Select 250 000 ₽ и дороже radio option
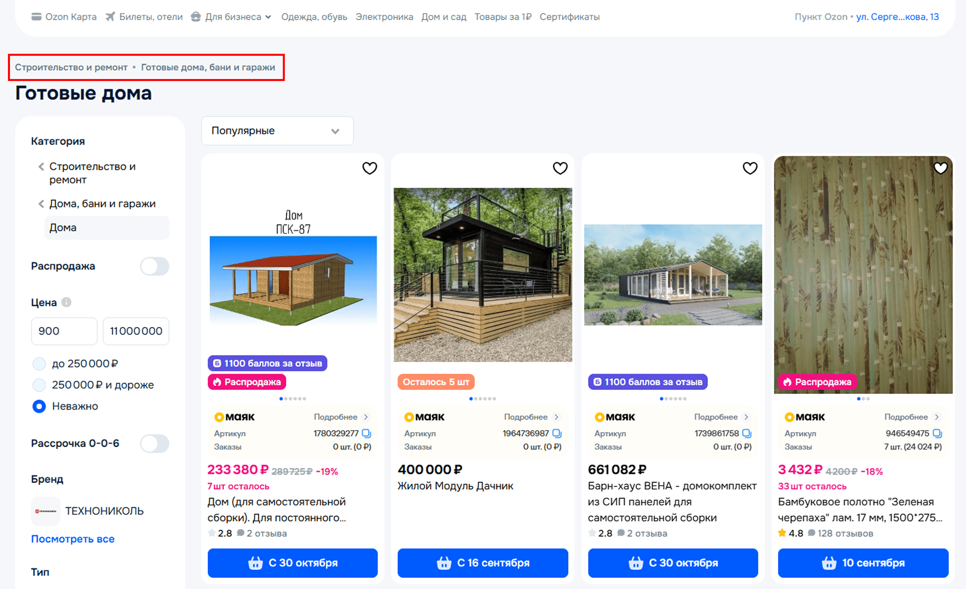966x589 pixels. 39,385
